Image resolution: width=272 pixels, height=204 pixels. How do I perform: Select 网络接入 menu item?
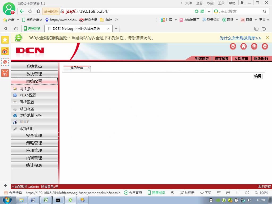click(34, 89)
